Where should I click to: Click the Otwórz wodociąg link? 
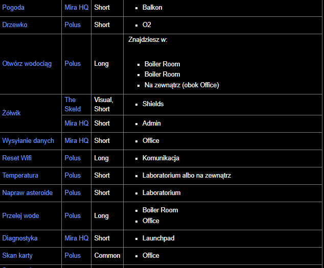[x=27, y=64]
